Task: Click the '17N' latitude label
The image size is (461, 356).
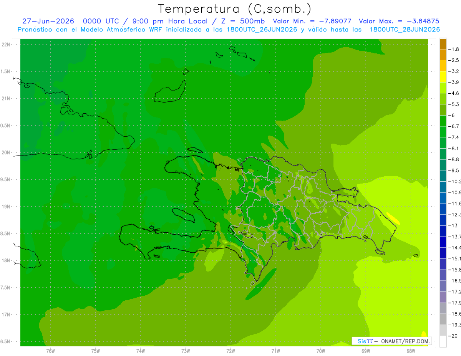Action: point(6,315)
